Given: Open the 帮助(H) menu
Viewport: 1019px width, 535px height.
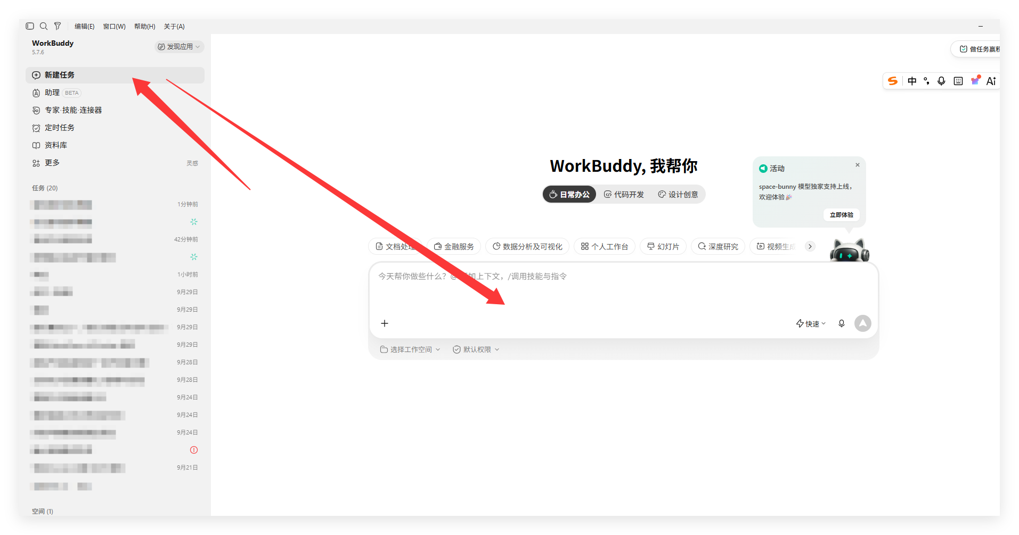Looking at the screenshot, I should point(144,27).
